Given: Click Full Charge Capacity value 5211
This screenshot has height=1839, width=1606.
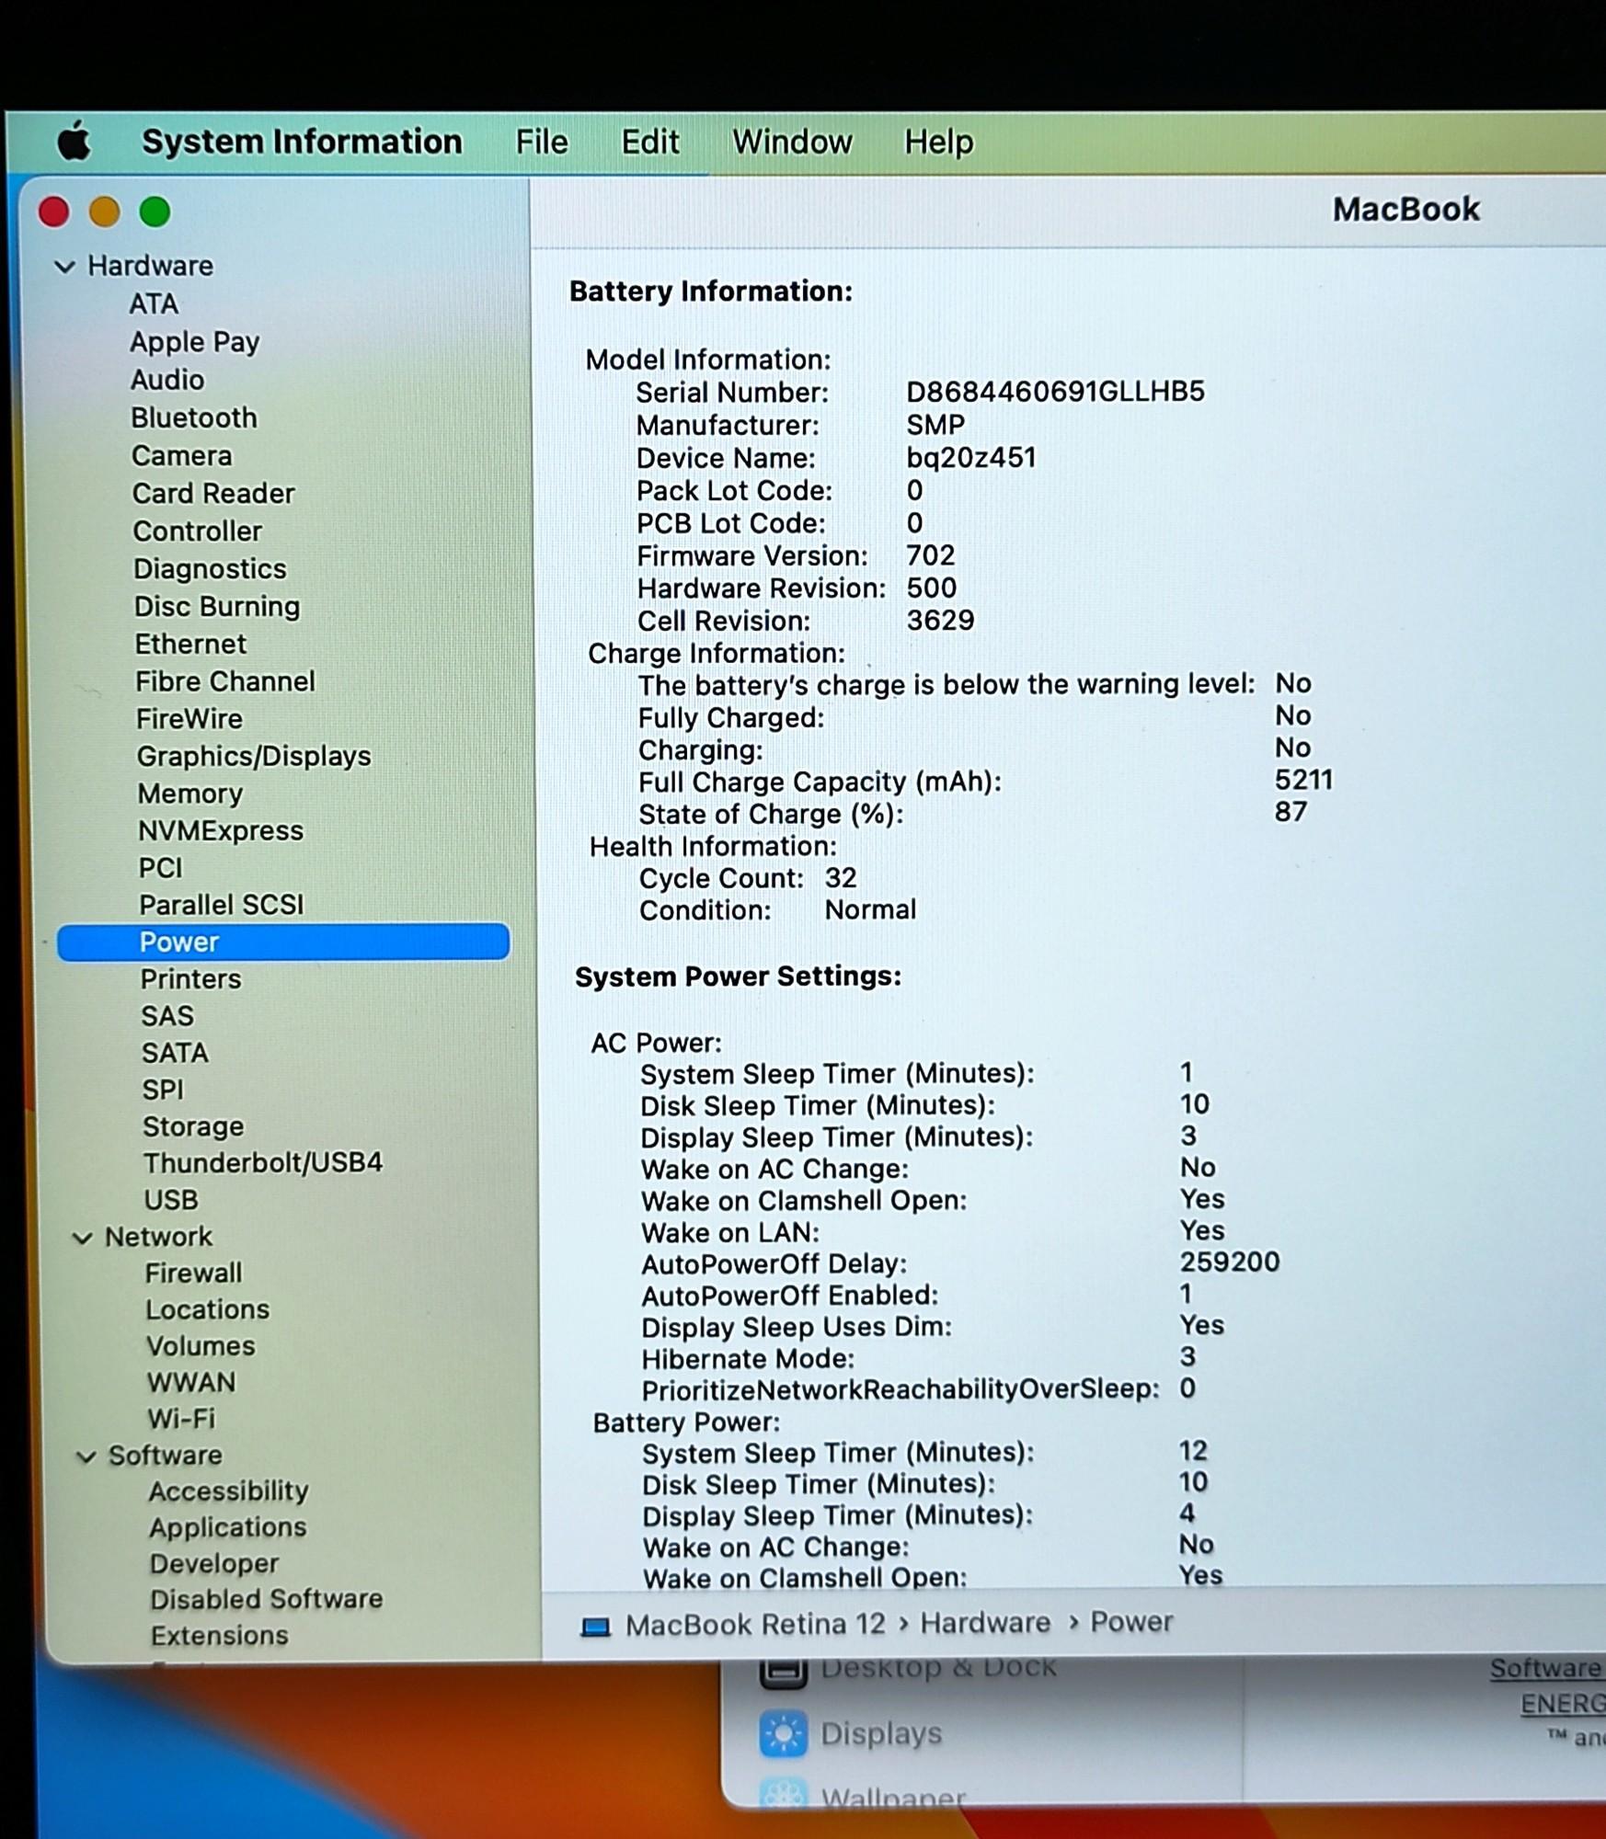Looking at the screenshot, I should pyautogui.click(x=1303, y=781).
